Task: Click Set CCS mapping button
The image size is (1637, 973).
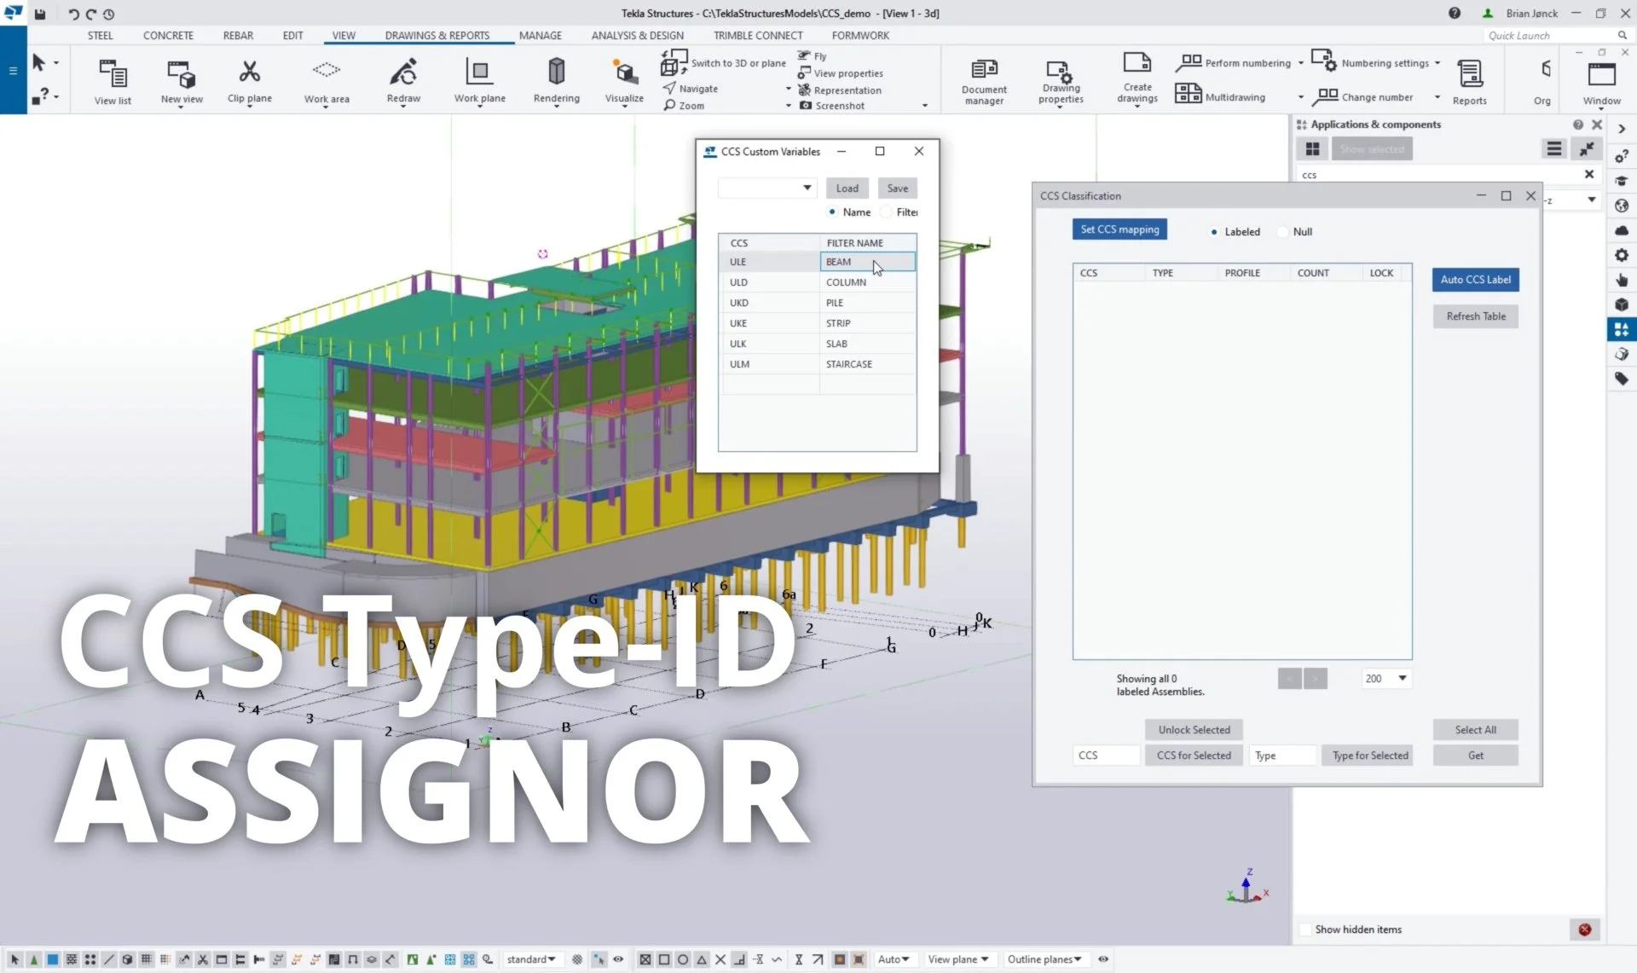Action: tap(1119, 229)
